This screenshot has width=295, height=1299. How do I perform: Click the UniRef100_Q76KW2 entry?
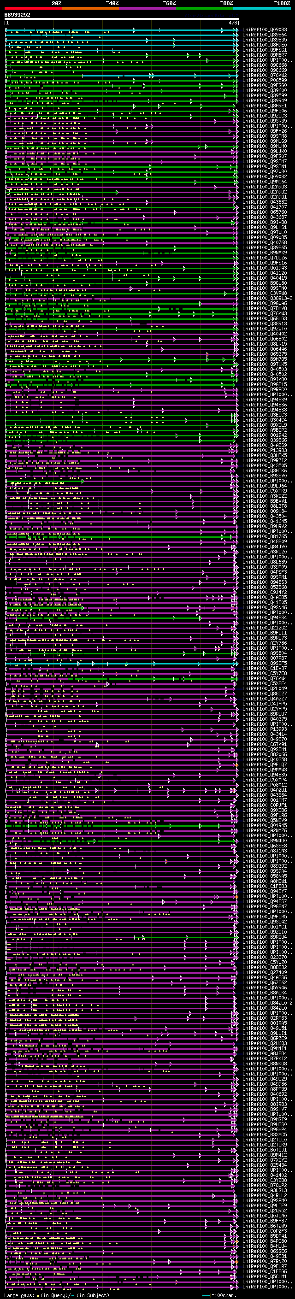pyautogui.click(x=265, y=75)
